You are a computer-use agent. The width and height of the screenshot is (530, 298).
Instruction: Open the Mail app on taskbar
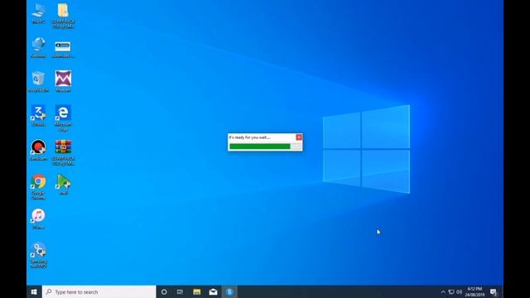[213, 292]
